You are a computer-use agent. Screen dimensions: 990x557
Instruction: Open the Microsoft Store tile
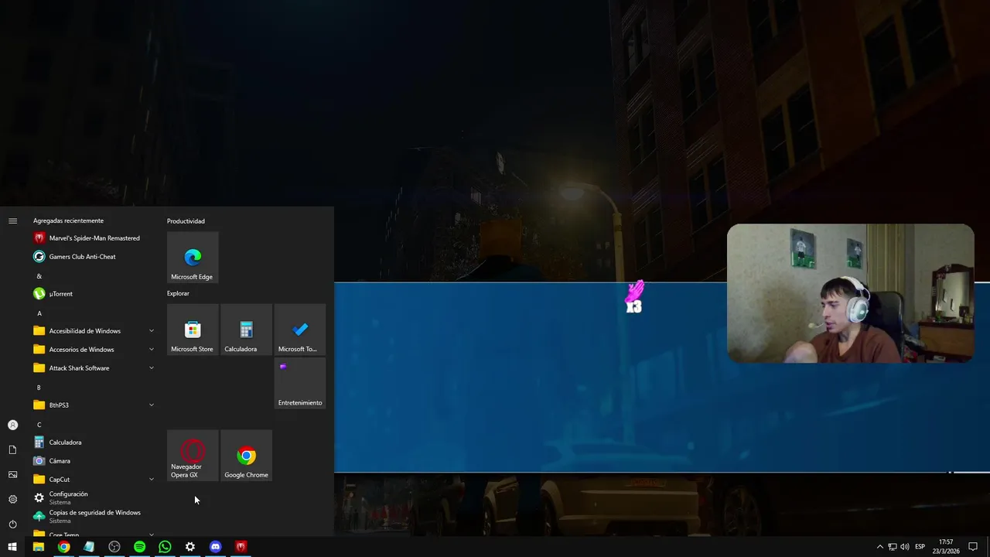193,330
